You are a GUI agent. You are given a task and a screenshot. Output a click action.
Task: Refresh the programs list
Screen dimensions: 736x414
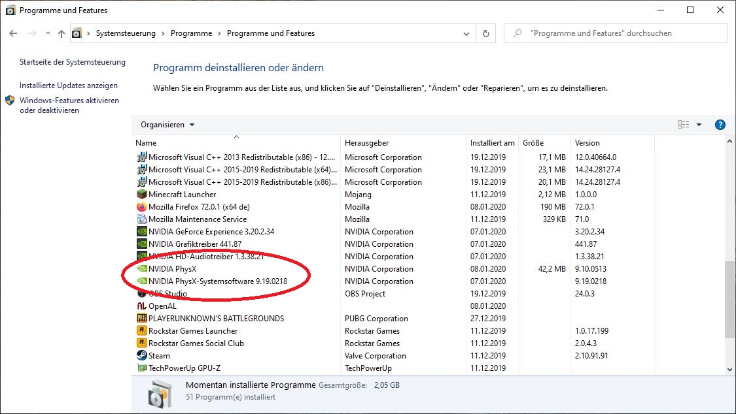pos(486,34)
